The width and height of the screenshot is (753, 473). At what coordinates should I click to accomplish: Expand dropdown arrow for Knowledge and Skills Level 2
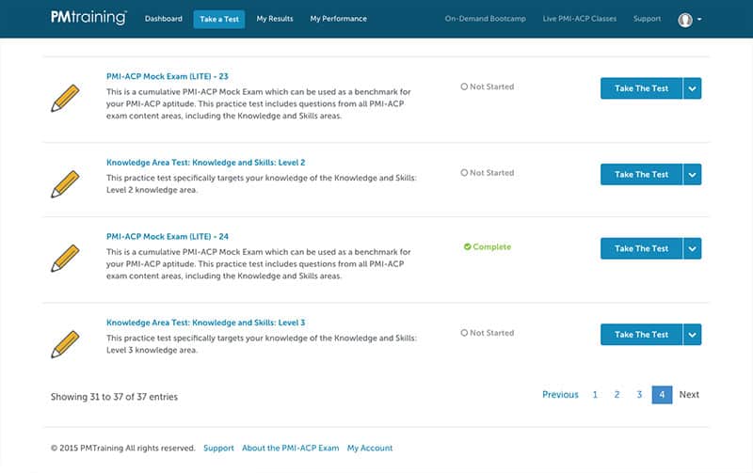[692, 174]
